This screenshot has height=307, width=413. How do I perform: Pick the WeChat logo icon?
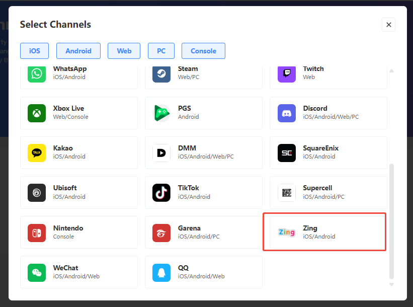click(37, 272)
